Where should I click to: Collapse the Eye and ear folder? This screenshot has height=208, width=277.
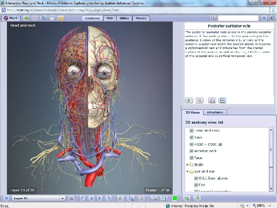click(x=187, y=171)
